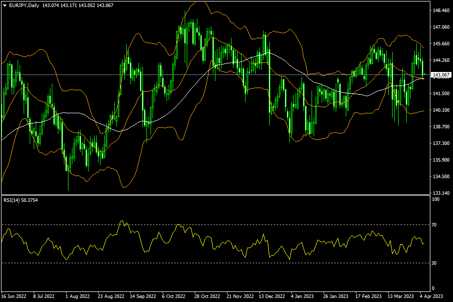
Task: Click the RSI overbought level label 70
Action: click(x=434, y=224)
